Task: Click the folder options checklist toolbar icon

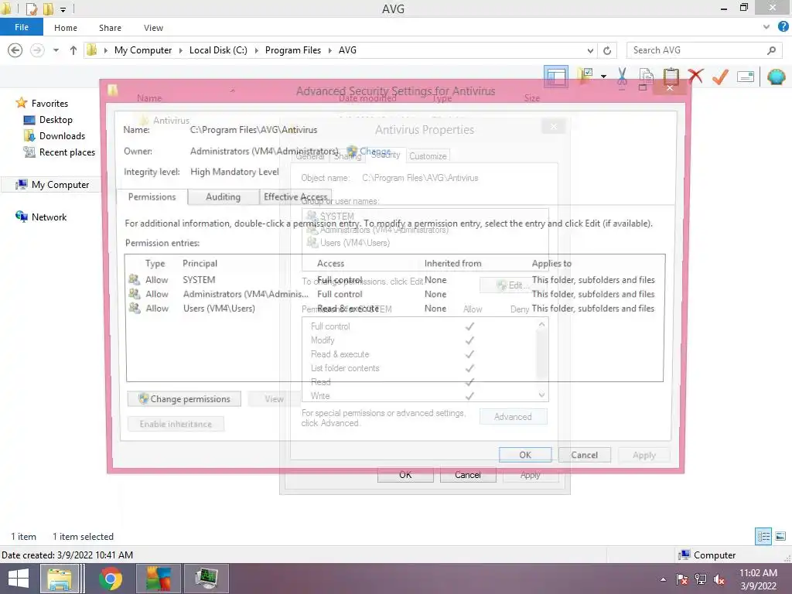Action: [x=586, y=77]
